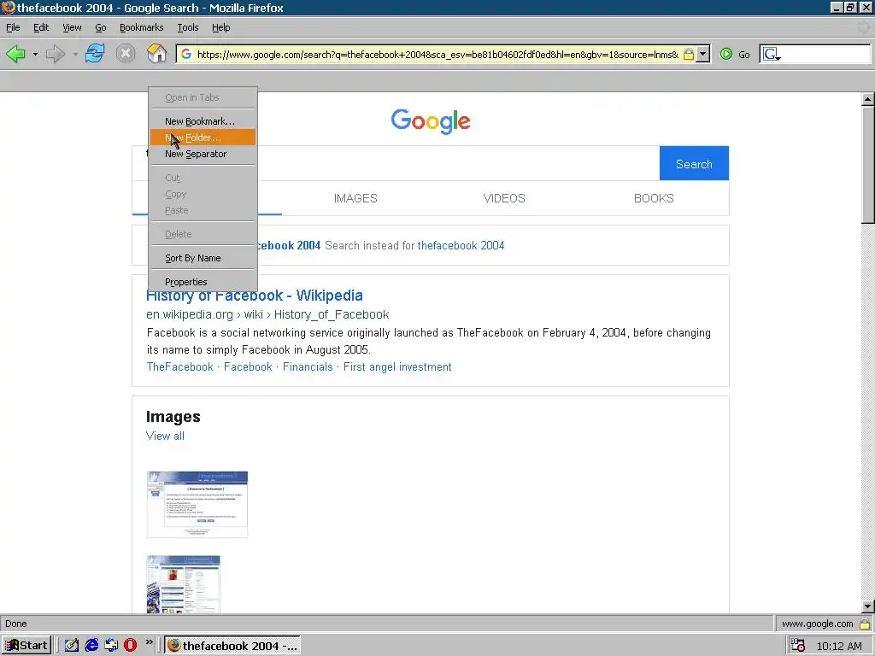Click the scrollbar up arrow
The width and height of the screenshot is (875, 656).
868,99
